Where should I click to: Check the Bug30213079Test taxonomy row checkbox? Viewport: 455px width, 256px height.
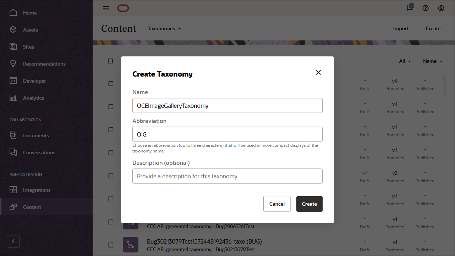tap(110, 245)
